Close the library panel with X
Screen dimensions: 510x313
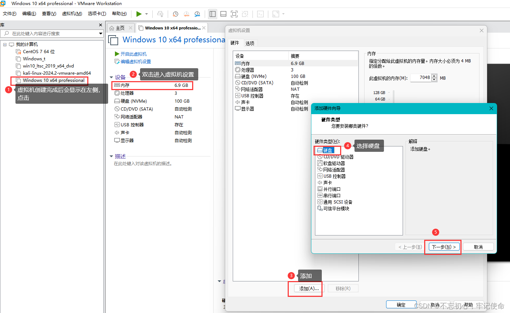point(101,25)
